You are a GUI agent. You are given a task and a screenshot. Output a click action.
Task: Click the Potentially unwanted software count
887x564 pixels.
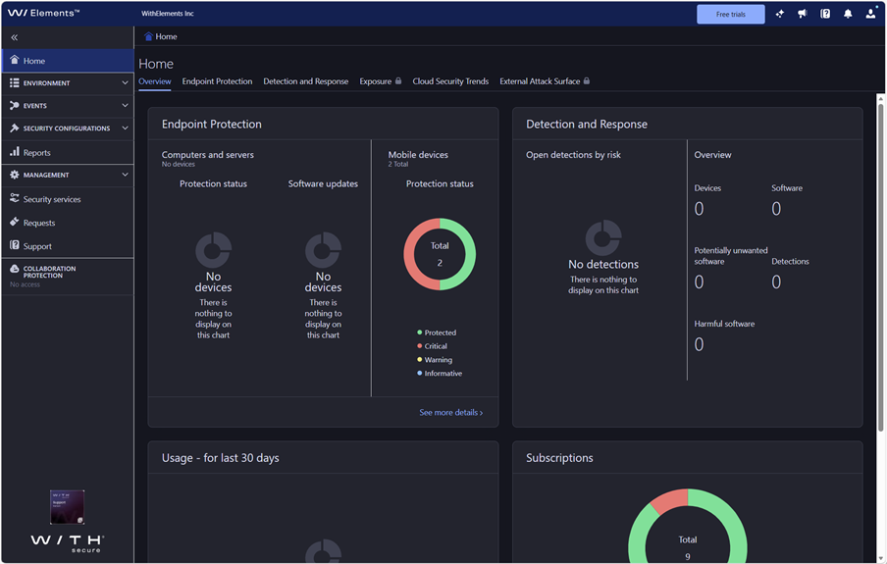coord(700,282)
